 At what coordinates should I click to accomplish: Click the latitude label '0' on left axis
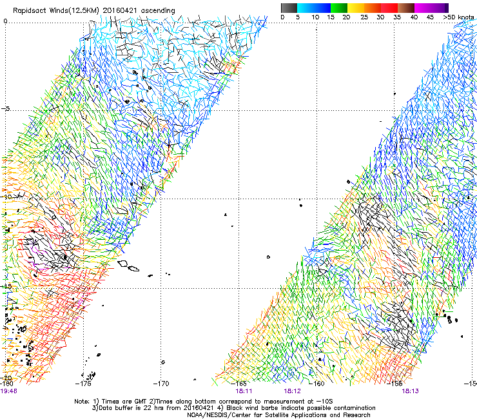click(5, 21)
